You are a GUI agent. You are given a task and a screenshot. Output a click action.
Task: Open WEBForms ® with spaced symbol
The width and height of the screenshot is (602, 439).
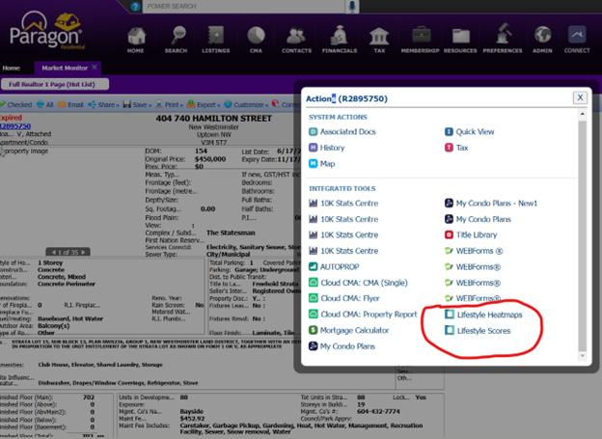[x=474, y=251]
